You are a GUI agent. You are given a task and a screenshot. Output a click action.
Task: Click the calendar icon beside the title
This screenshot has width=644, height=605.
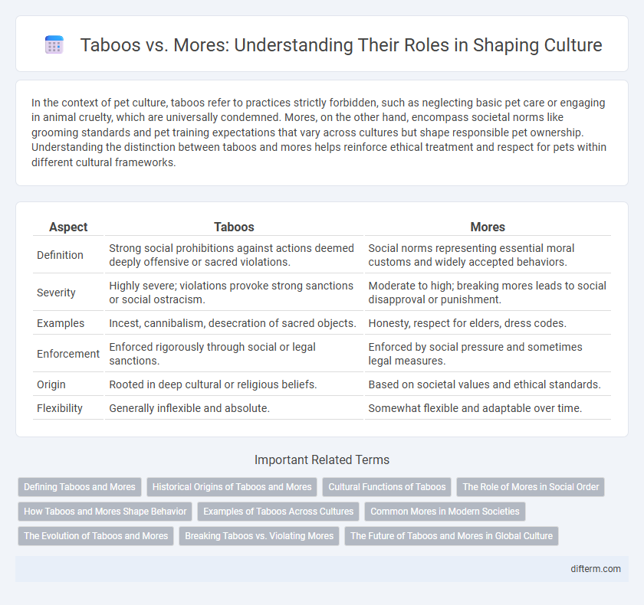click(54, 44)
